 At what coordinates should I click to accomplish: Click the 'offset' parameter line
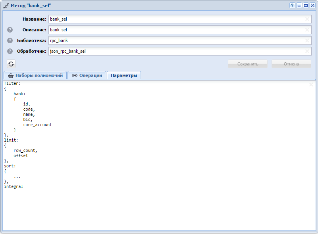point(21,155)
